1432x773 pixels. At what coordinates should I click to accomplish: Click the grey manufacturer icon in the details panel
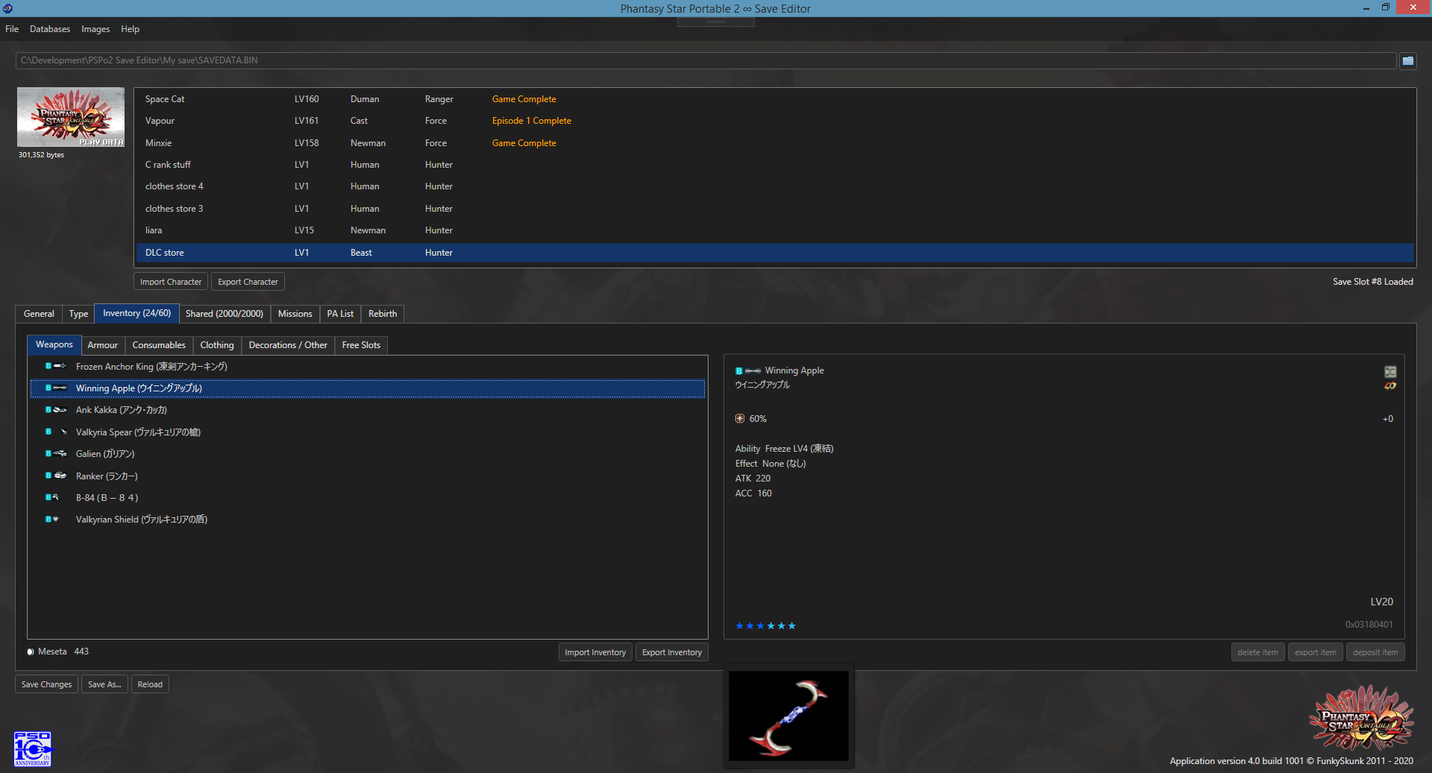coord(1390,371)
